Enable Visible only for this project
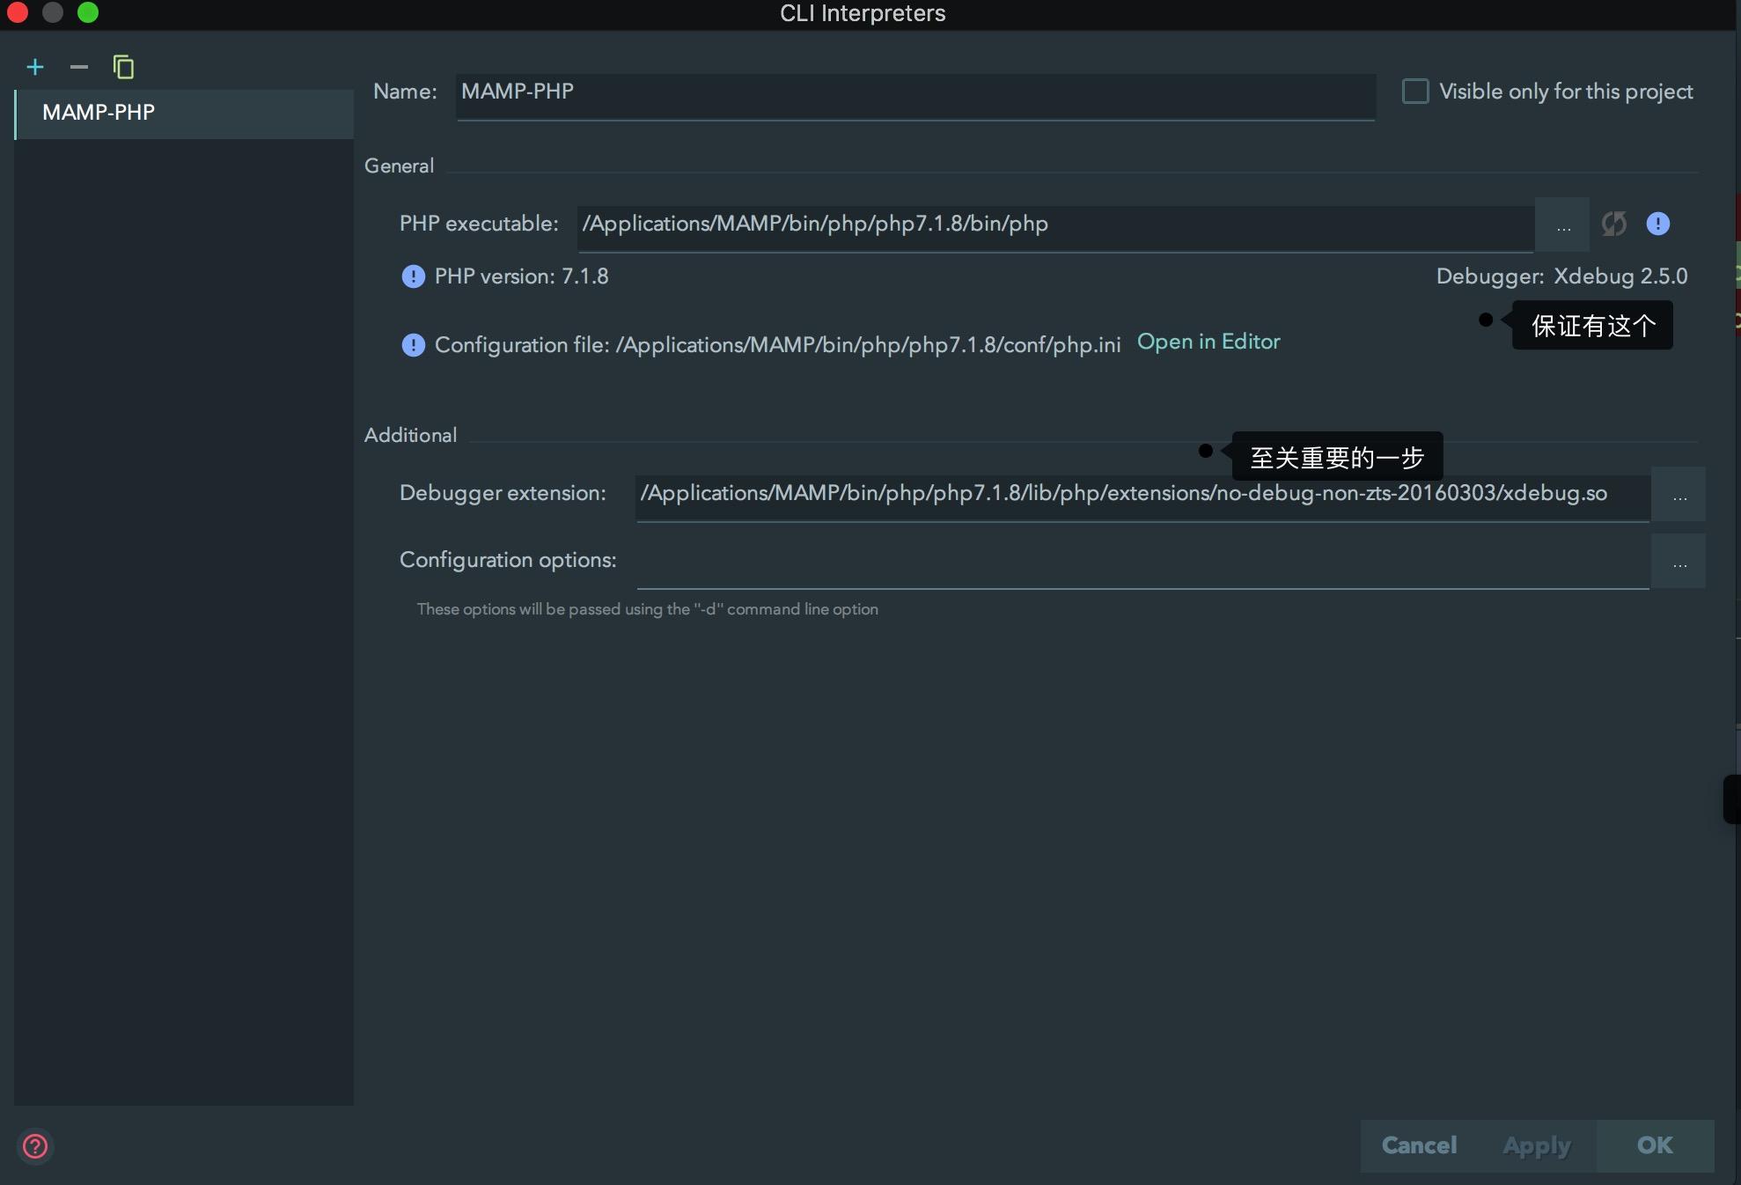 pyautogui.click(x=1414, y=92)
